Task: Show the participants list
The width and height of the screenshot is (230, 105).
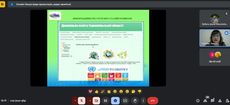Action: [205, 101]
